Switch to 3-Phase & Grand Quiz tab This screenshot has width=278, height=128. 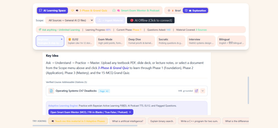click(89, 10)
